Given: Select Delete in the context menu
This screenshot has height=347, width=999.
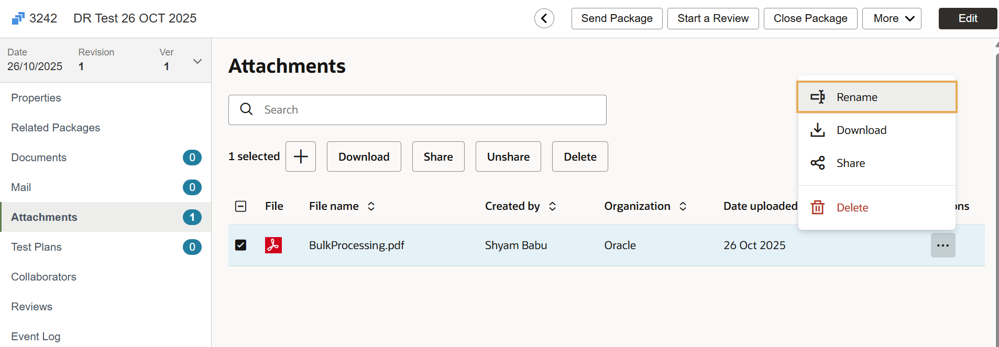Looking at the screenshot, I should click(852, 208).
